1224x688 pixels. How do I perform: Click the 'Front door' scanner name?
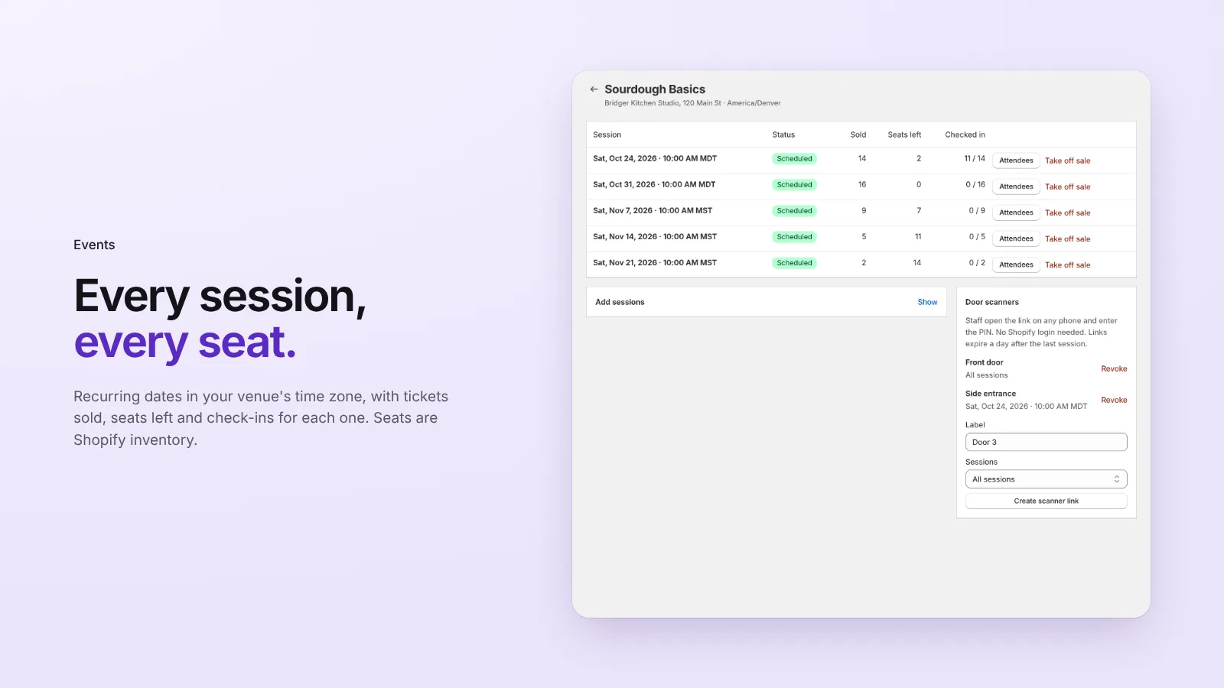coord(984,362)
